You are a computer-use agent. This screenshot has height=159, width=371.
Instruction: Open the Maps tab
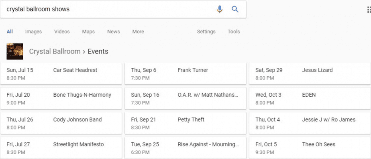click(88, 32)
